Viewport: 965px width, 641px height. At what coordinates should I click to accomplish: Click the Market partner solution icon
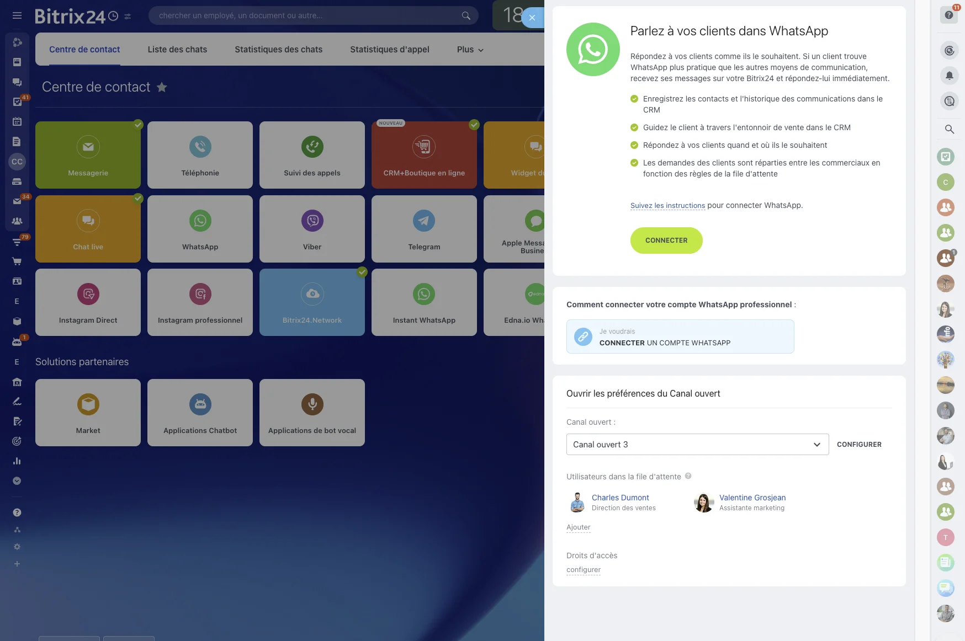[88, 404]
